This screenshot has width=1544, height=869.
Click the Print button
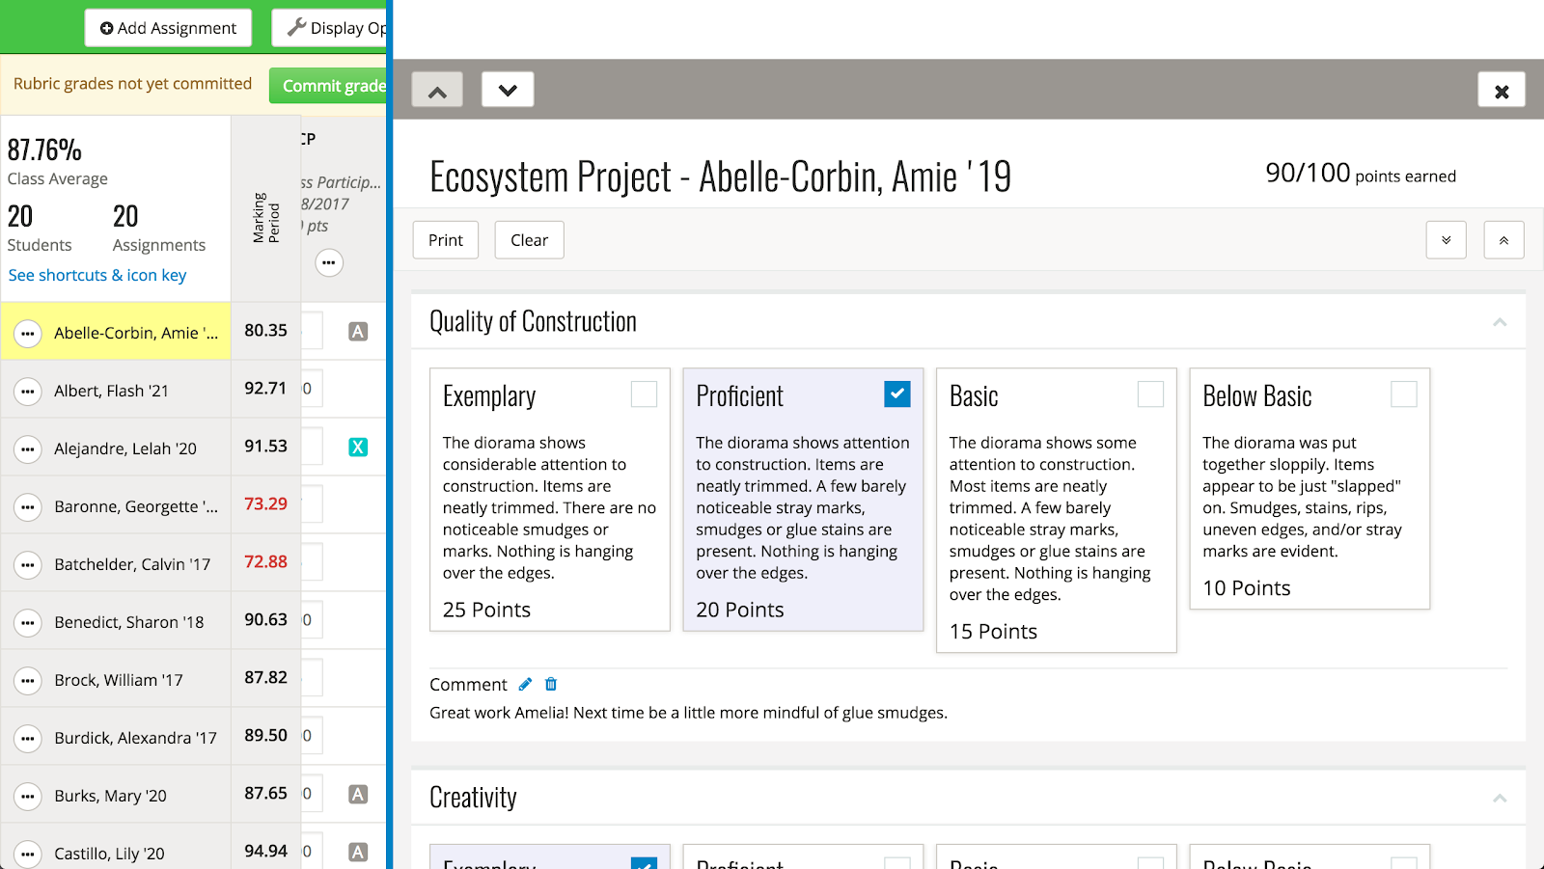(x=446, y=240)
